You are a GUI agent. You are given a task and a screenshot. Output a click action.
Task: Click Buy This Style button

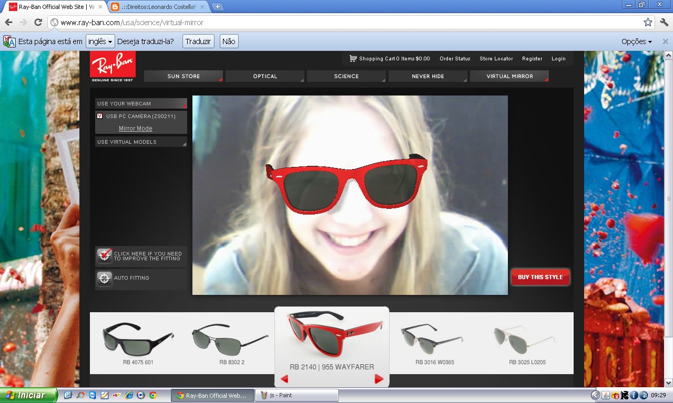[x=541, y=277]
